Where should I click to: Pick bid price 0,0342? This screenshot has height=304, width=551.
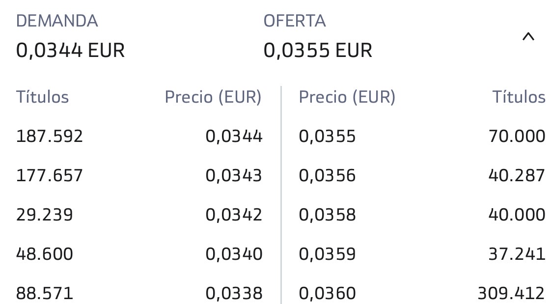pyautogui.click(x=234, y=215)
